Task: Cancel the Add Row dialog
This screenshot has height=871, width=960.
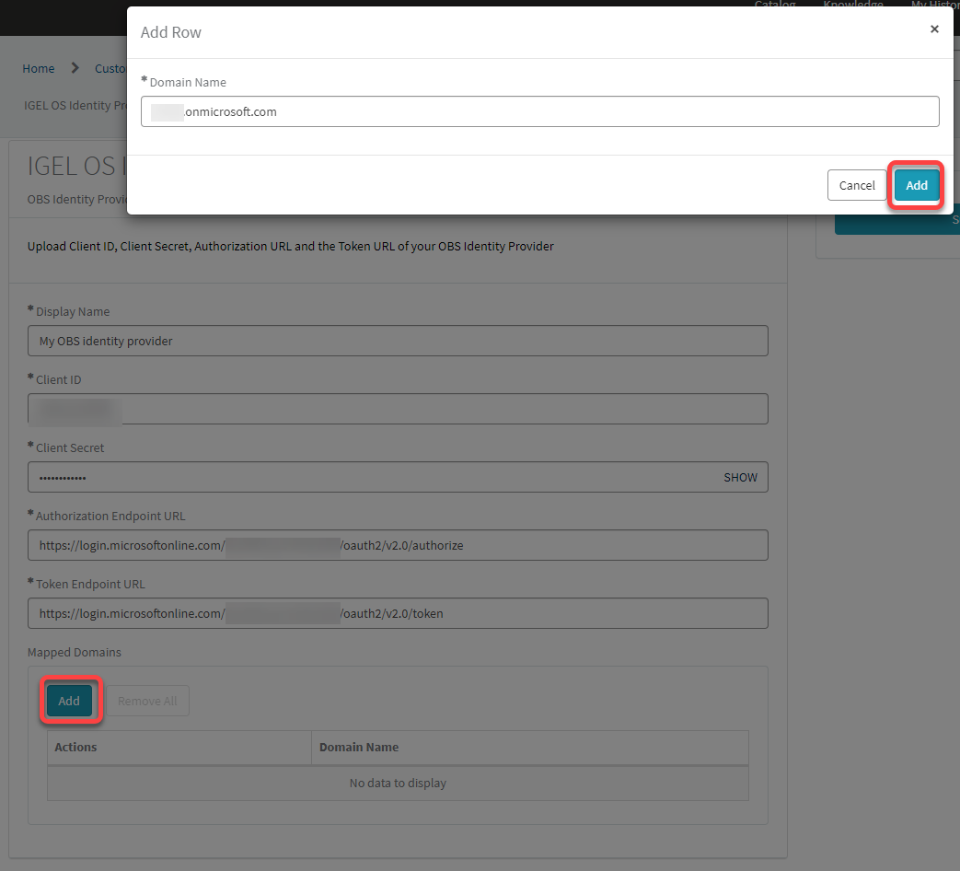Action: (857, 185)
